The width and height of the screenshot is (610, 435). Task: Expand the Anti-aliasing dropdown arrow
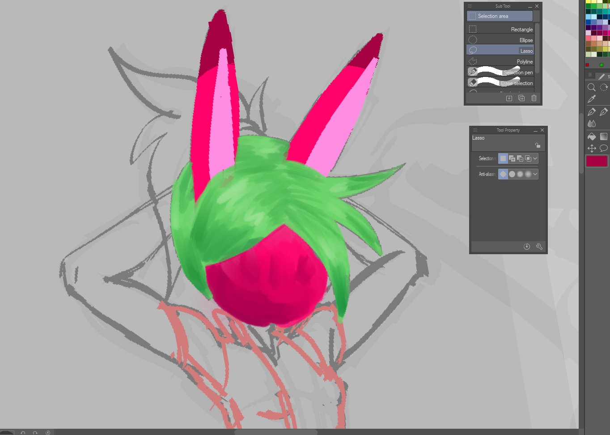[x=535, y=174]
